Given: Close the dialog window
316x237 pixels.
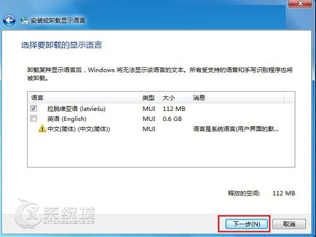Looking at the screenshot, I should coord(300,4).
